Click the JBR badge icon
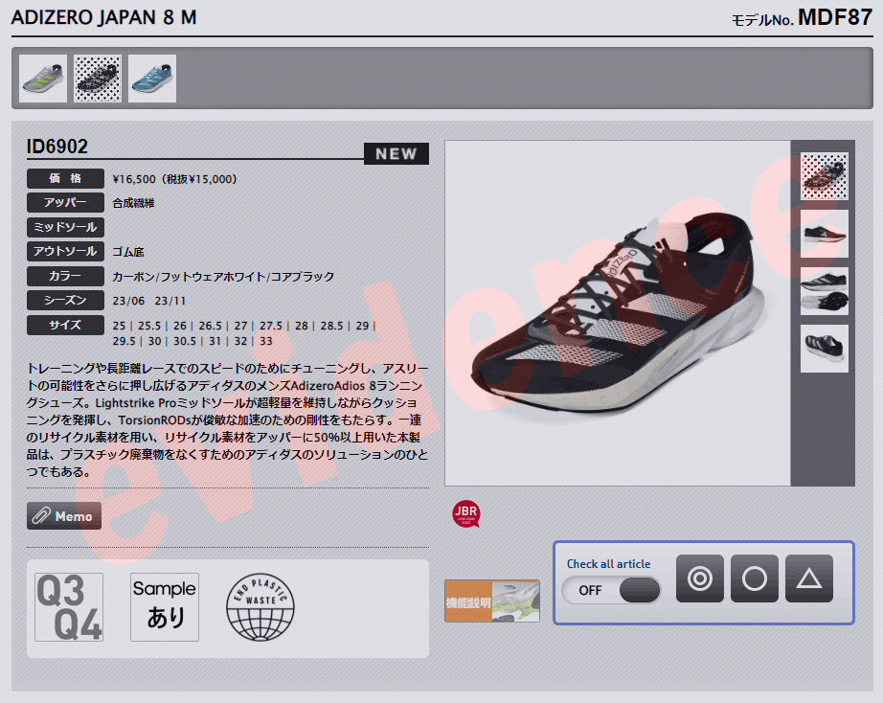The width and height of the screenshot is (883, 703). 466,514
